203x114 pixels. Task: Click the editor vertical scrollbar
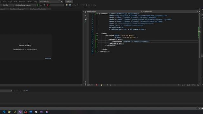click(199, 36)
